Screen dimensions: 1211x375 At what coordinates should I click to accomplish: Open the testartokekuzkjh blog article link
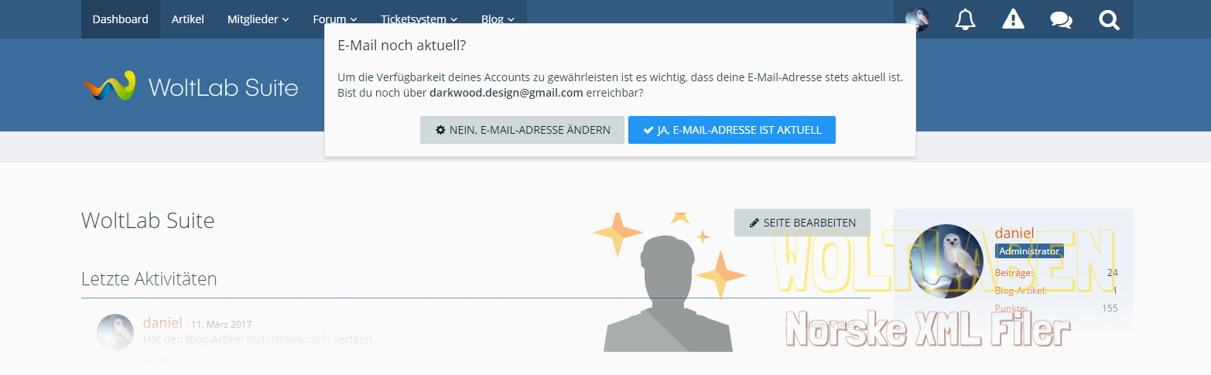289,339
